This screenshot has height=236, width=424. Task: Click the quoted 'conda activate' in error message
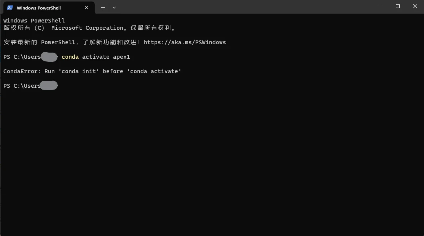pyautogui.click(x=154, y=71)
